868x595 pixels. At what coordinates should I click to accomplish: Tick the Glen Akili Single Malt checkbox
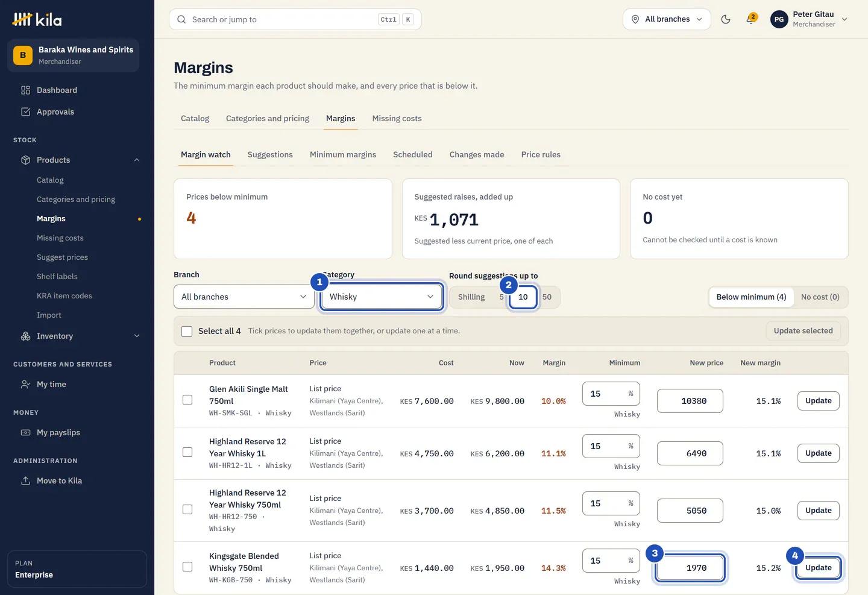(187, 400)
